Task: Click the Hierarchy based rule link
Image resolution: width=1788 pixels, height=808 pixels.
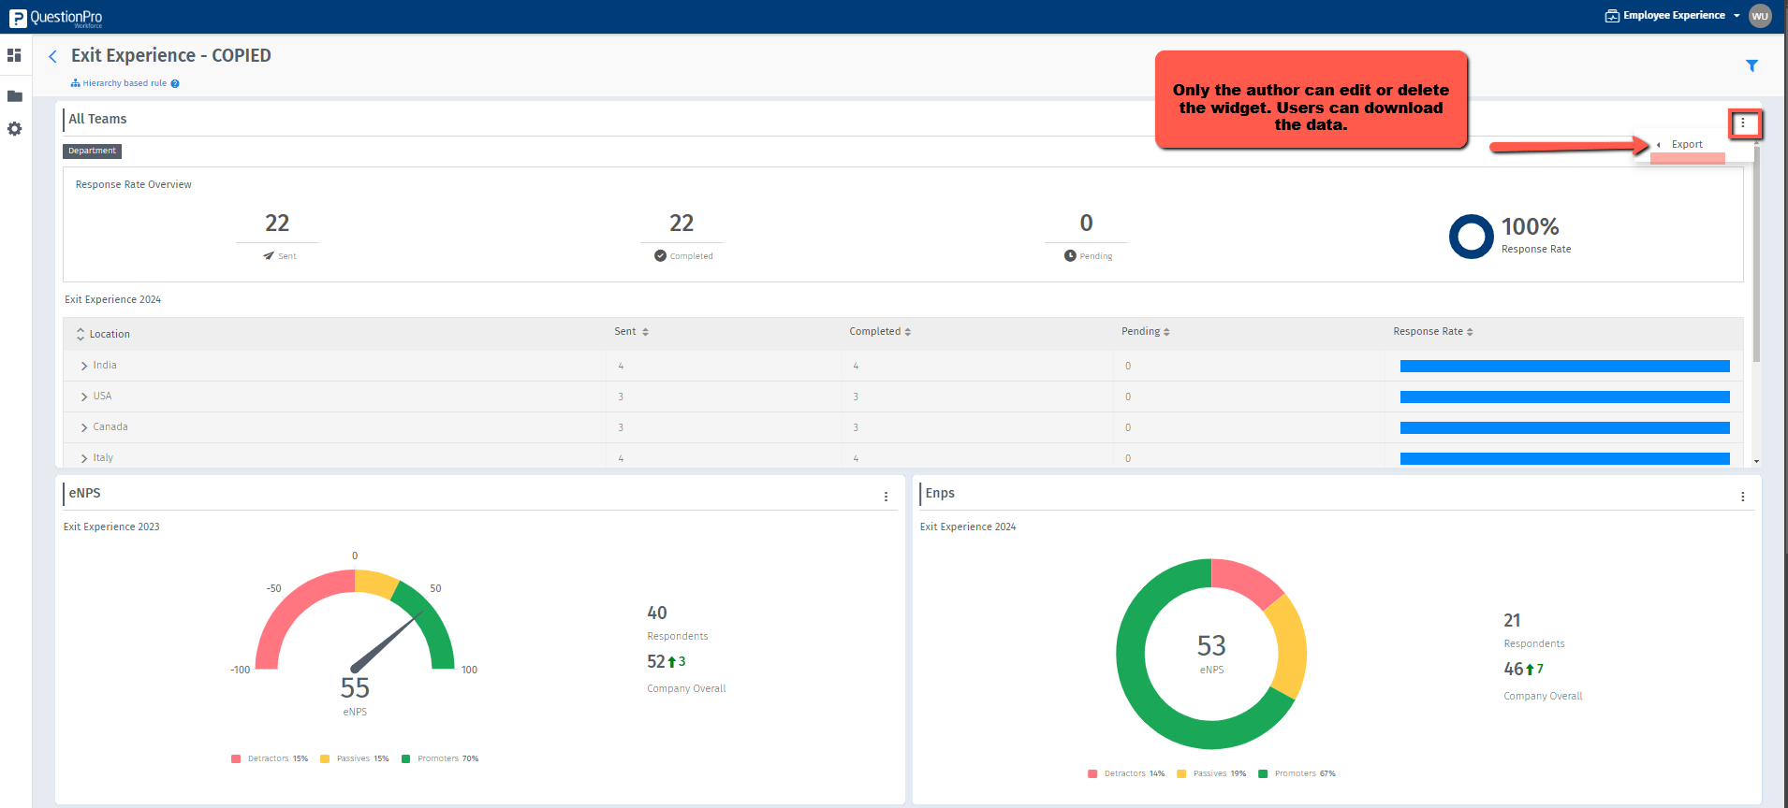Action: pyautogui.click(x=124, y=84)
